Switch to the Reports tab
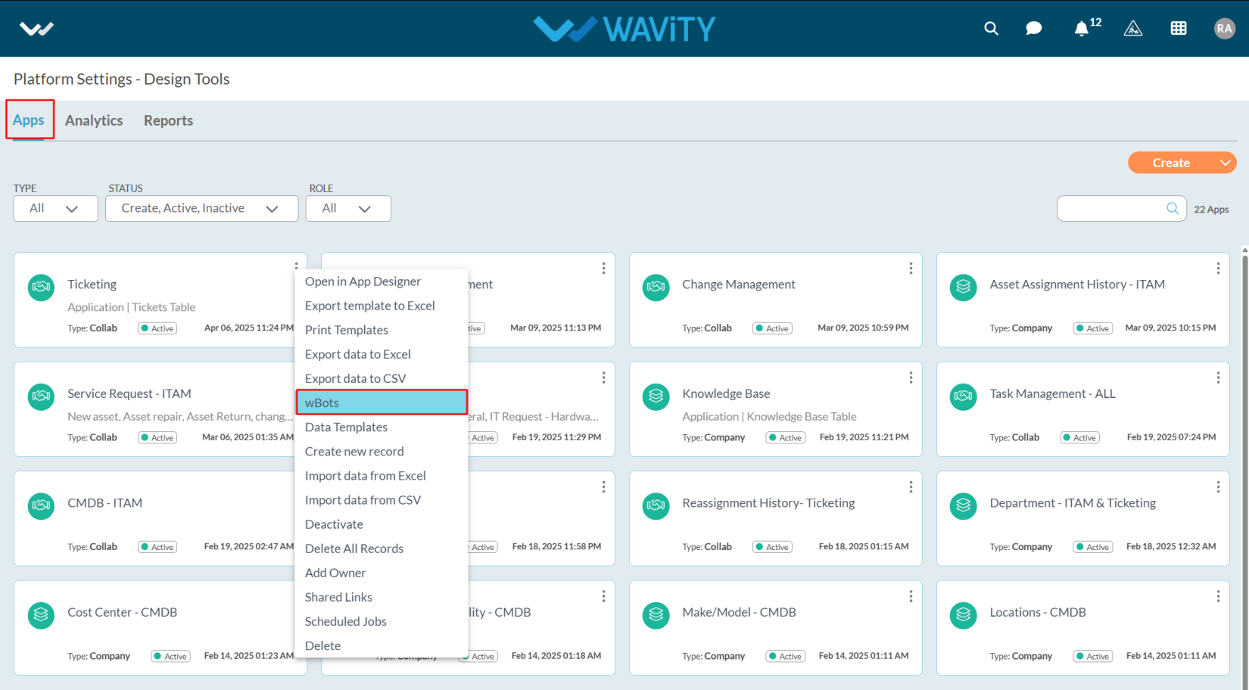 168,120
